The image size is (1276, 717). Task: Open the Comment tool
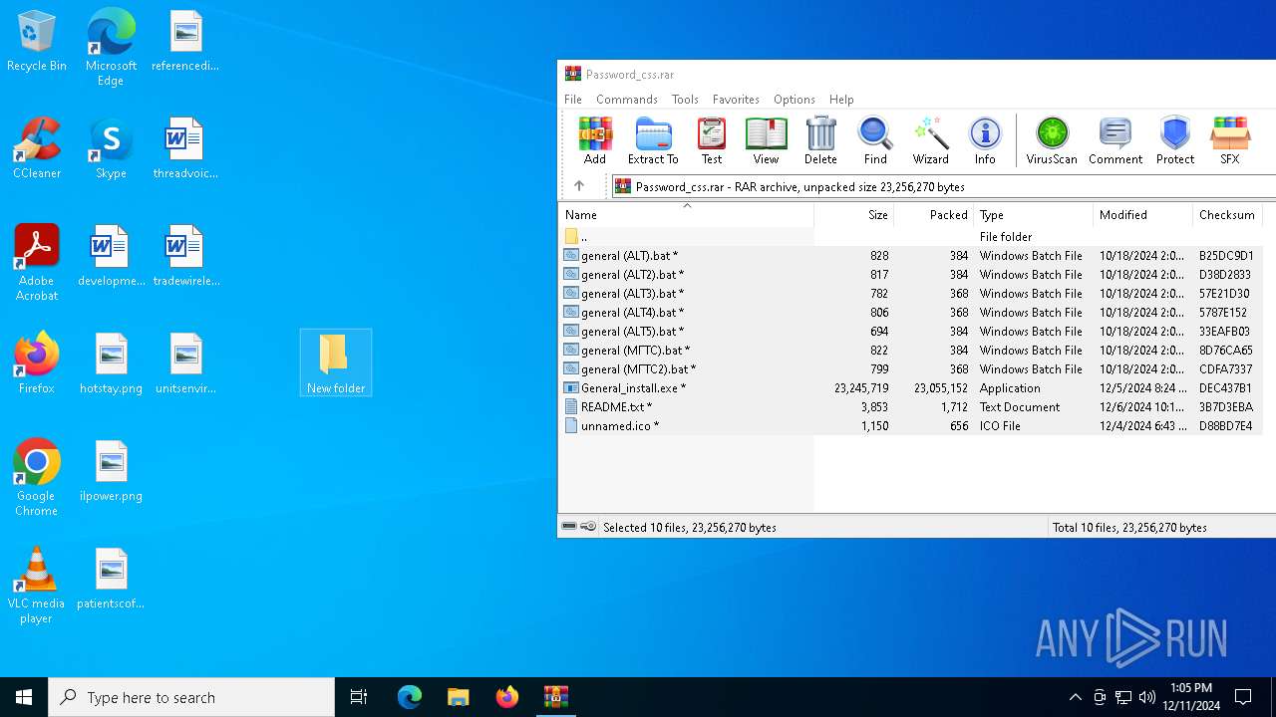(x=1116, y=140)
